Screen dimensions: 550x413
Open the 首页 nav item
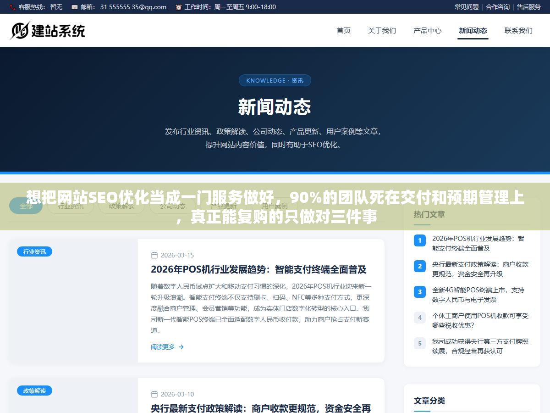[x=344, y=30]
